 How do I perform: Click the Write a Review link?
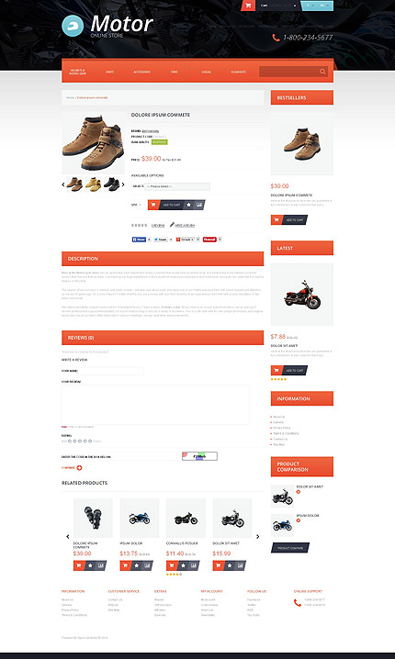pyautogui.click(x=183, y=225)
